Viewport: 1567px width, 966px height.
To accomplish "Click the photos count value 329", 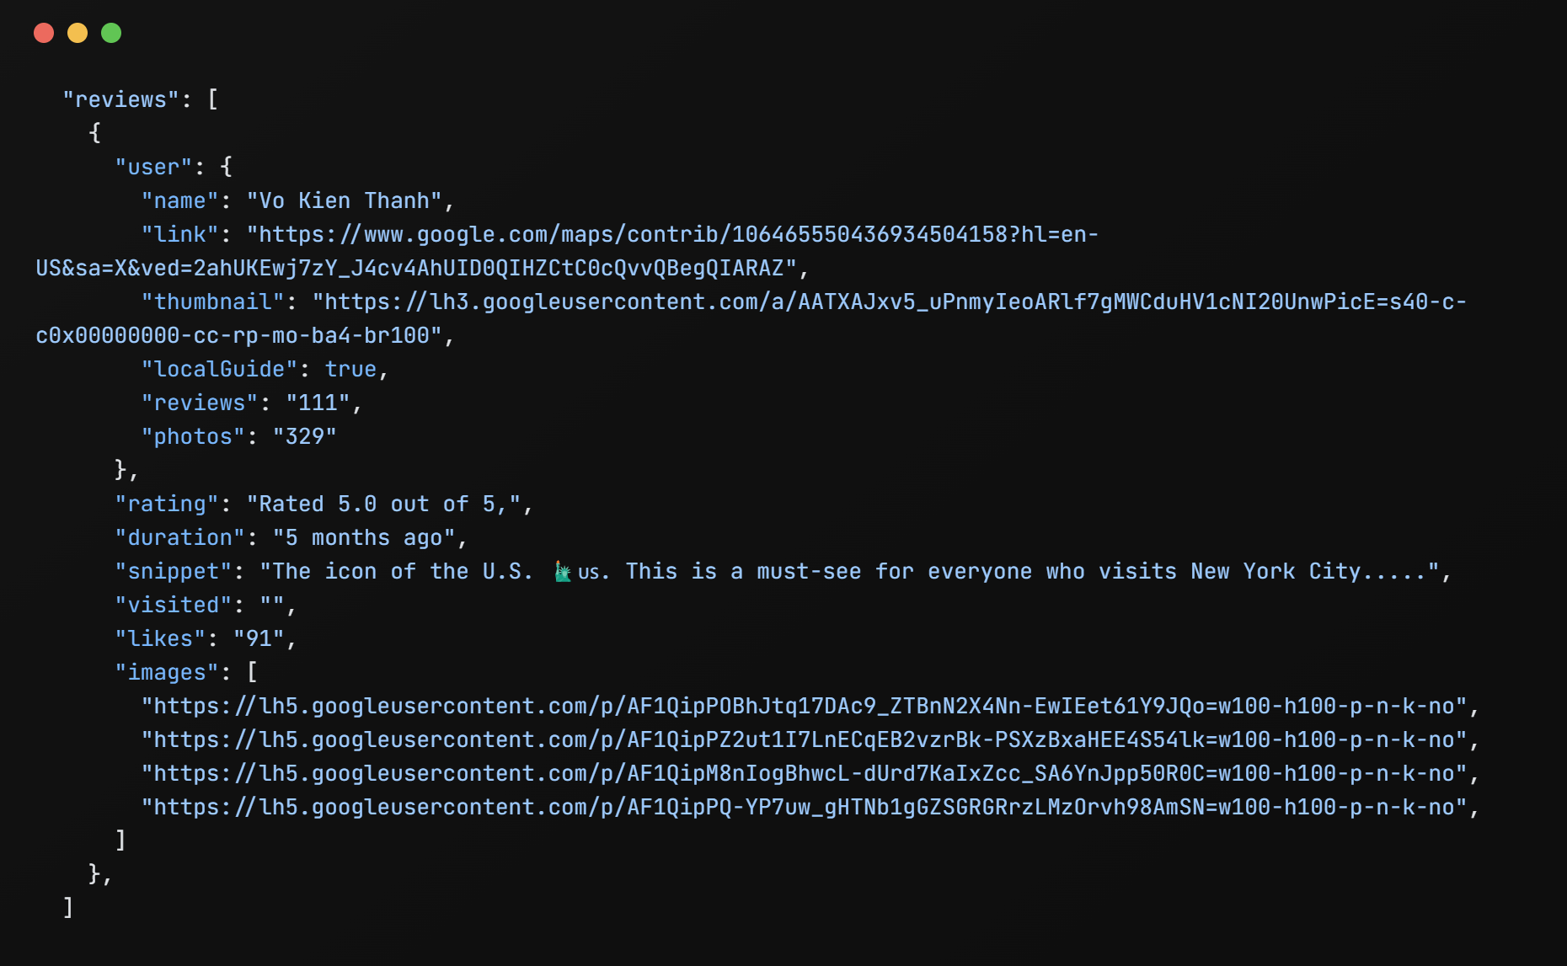I will pyautogui.click(x=305, y=436).
